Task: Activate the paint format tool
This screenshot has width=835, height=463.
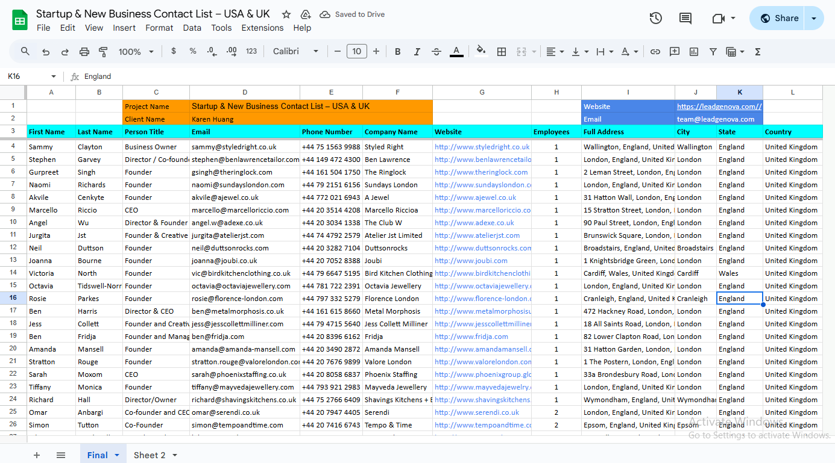Action: pyautogui.click(x=103, y=52)
